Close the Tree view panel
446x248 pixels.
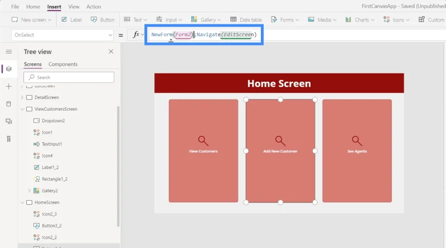[x=111, y=51]
